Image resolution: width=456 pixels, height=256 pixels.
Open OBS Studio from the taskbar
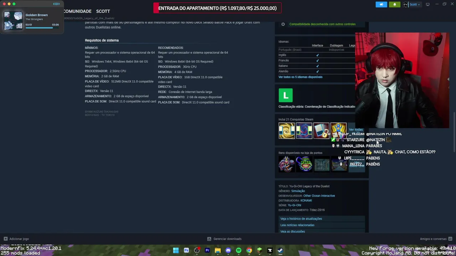(197, 250)
